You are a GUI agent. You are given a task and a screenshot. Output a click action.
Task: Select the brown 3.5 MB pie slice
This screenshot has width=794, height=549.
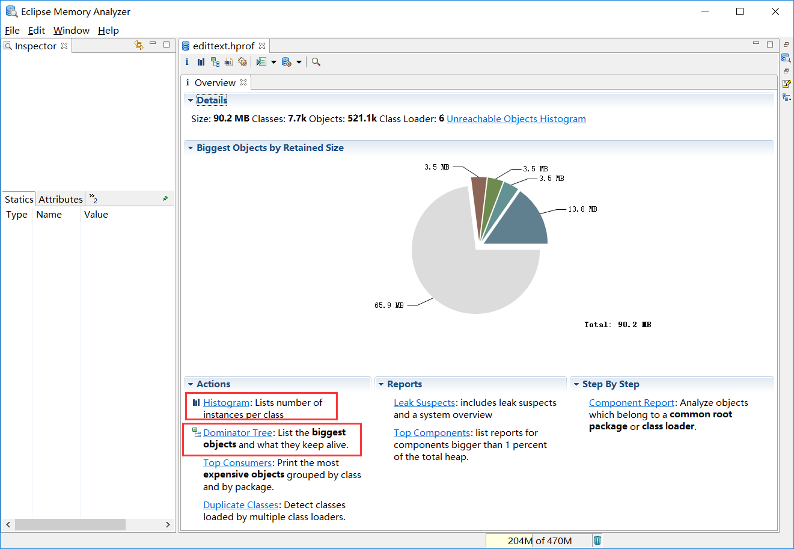pyautogui.click(x=480, y=201)
